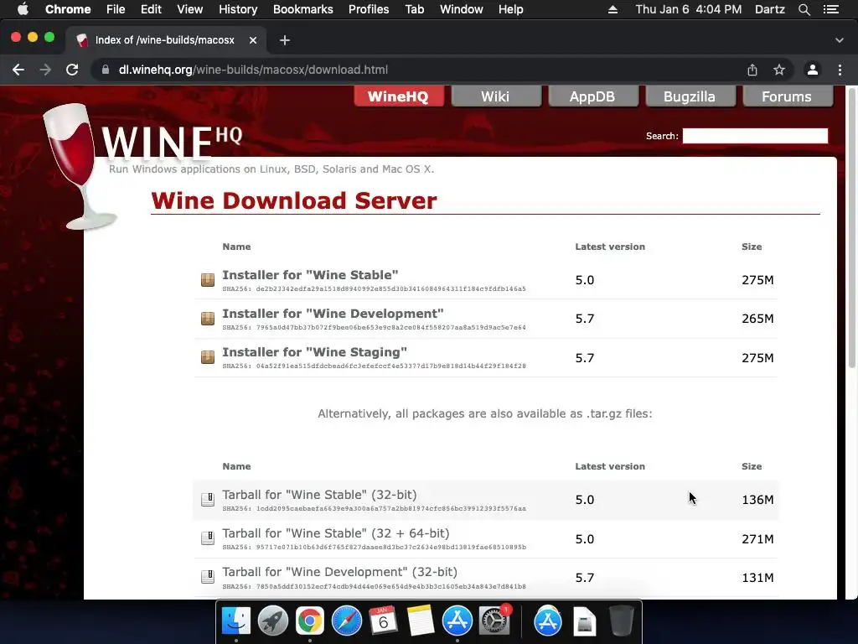Open Google Chrome in the Dock
The image size is (858, 644).
310,621
